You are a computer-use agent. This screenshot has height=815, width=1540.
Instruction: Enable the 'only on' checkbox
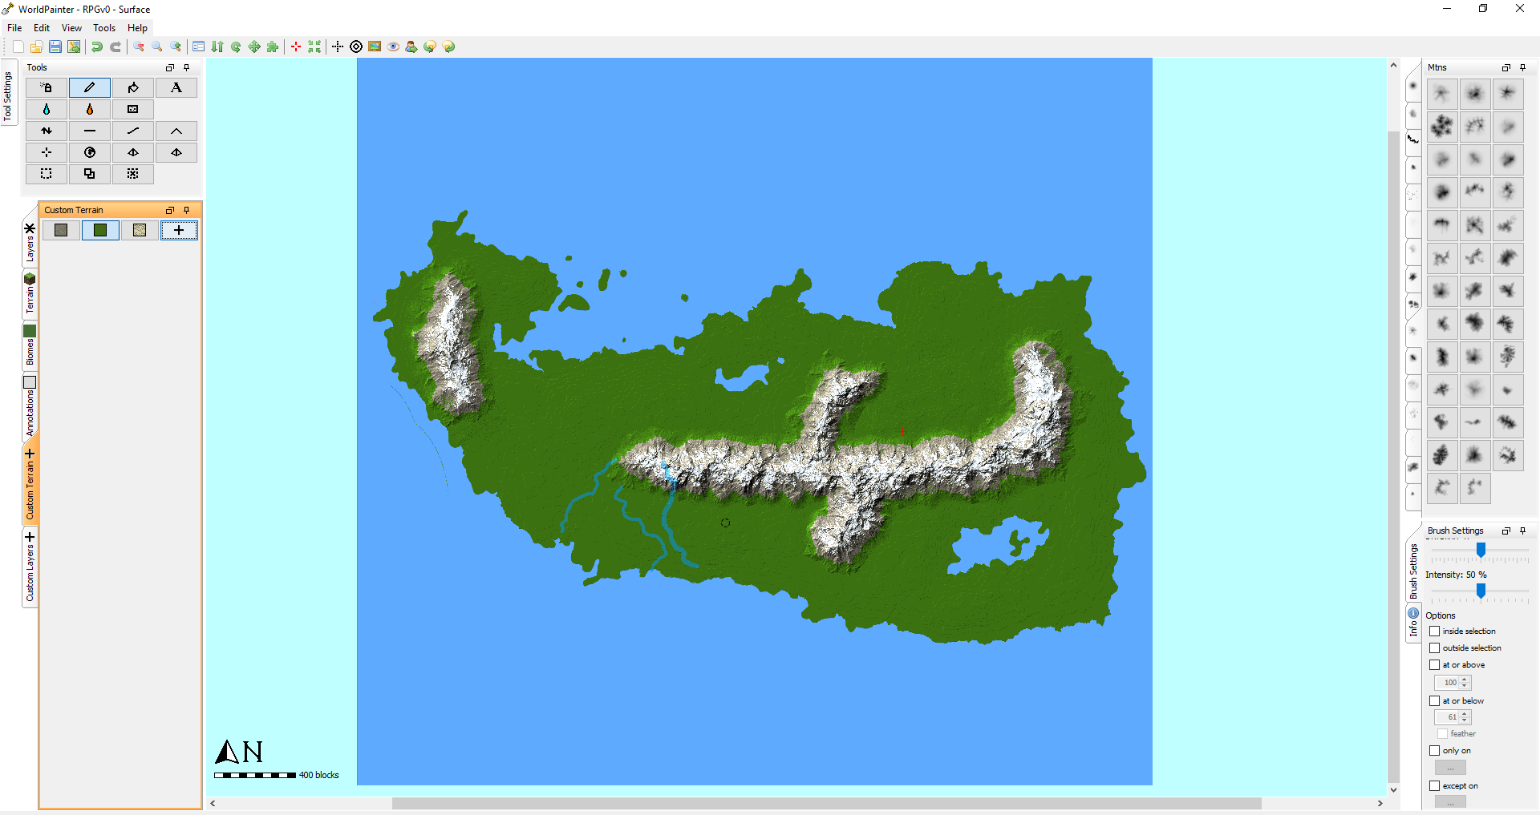1435,751
